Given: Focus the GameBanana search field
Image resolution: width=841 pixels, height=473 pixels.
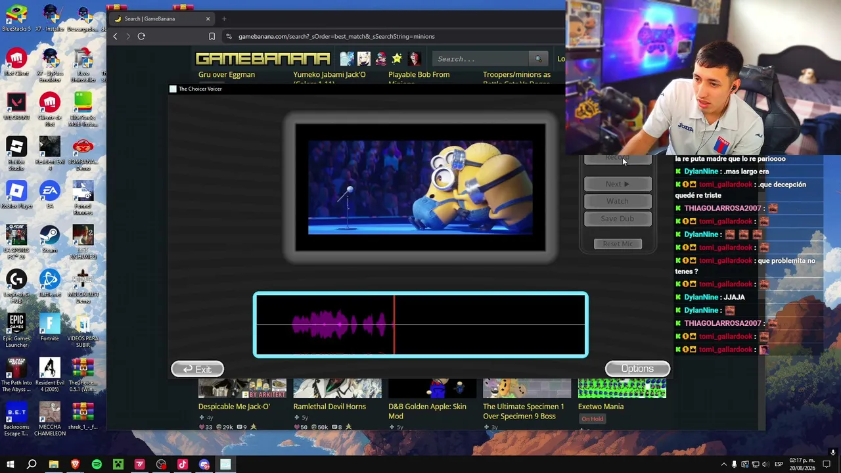Looking at the screenshot, I should point(481,59).
